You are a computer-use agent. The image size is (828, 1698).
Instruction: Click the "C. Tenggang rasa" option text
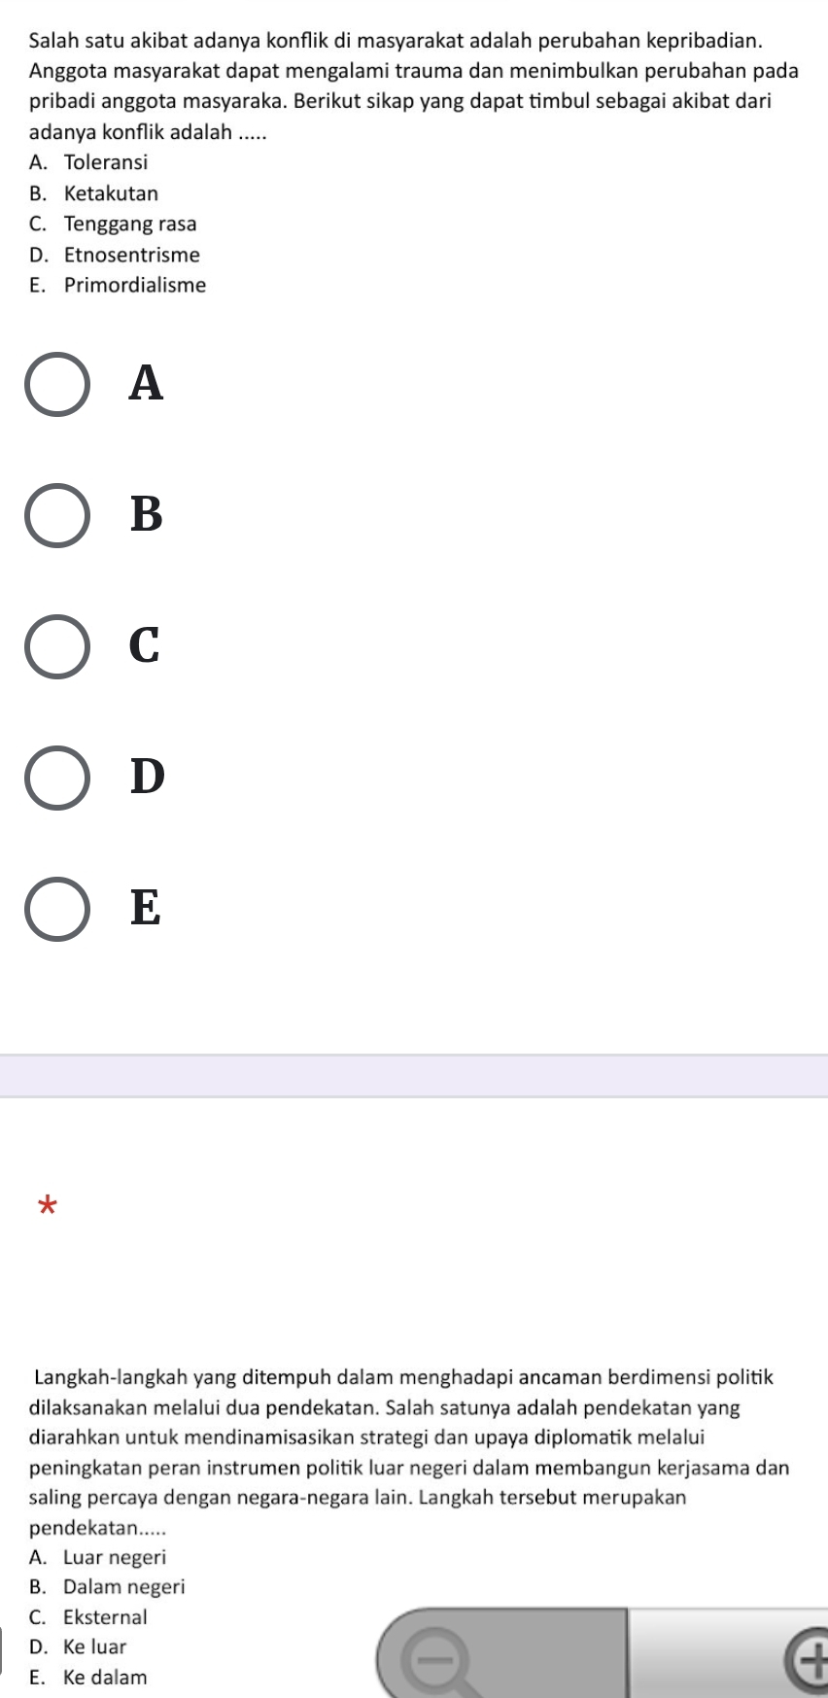pos(113,224)
